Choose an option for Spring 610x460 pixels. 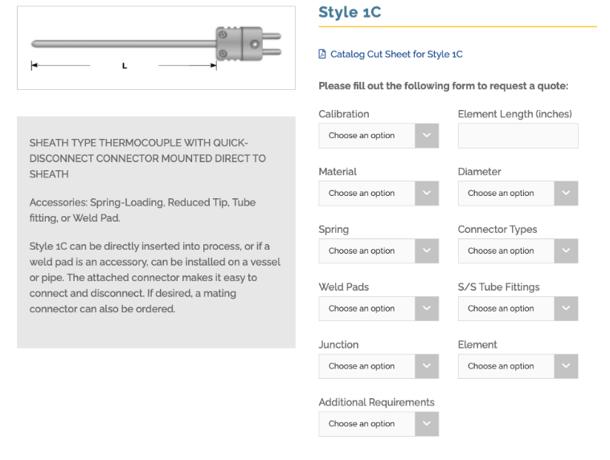tap(367, 251)
